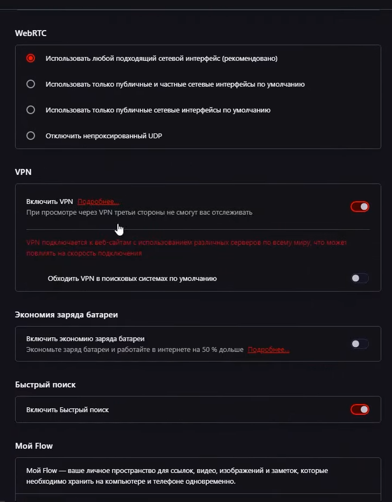Click the red VPN speed warning text

tap(186, 248)
